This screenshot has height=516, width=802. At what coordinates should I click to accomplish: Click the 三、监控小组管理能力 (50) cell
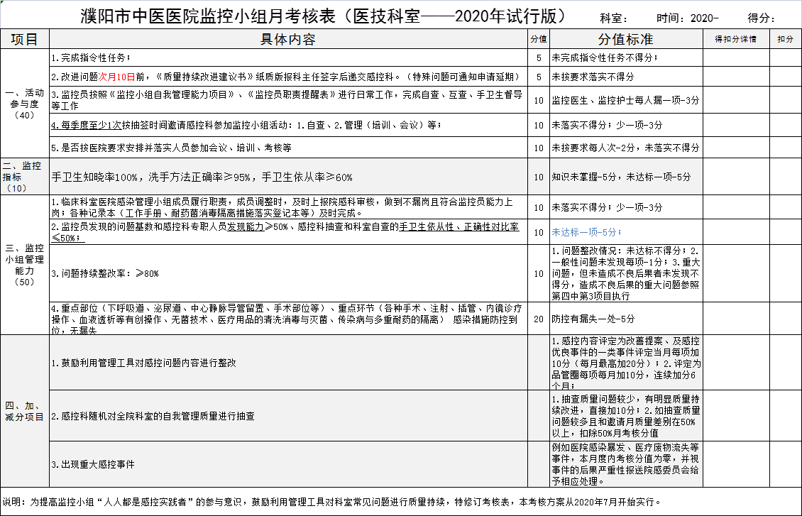[25, 265]
